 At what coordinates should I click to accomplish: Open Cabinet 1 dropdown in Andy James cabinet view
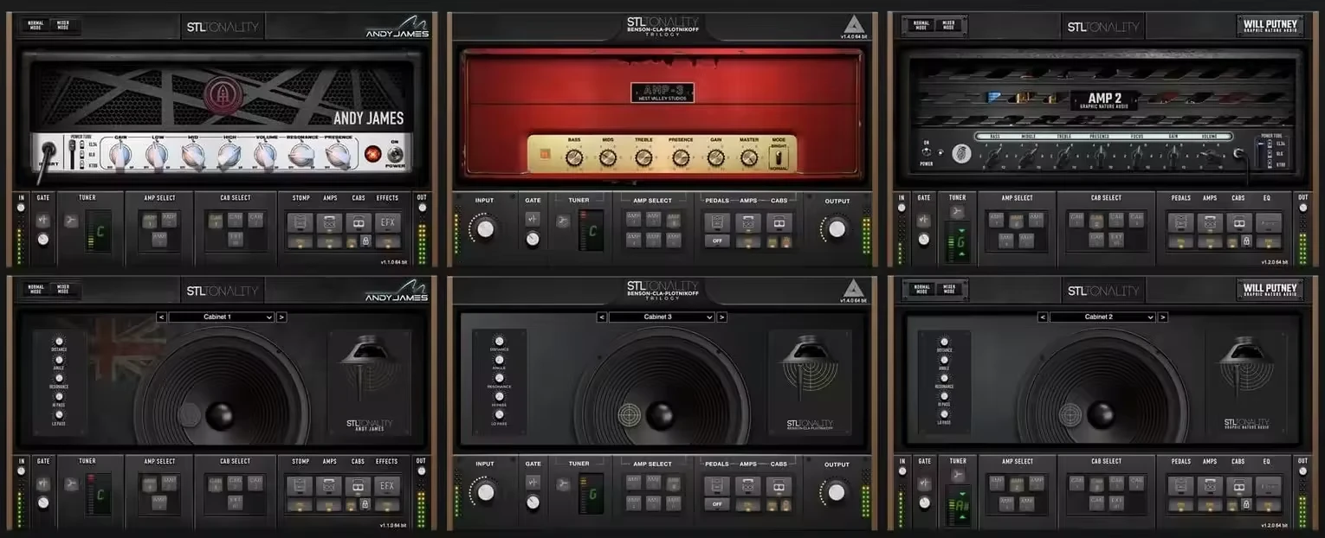221,317
